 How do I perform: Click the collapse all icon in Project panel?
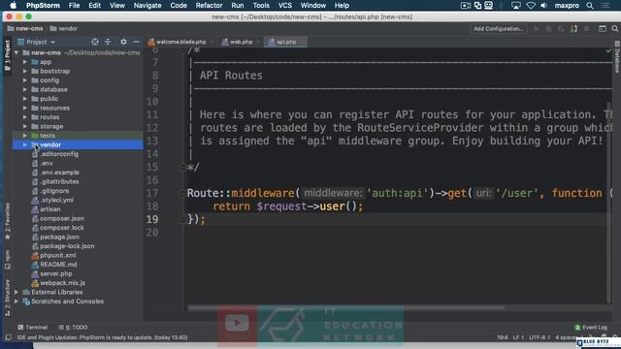(108, 42)
